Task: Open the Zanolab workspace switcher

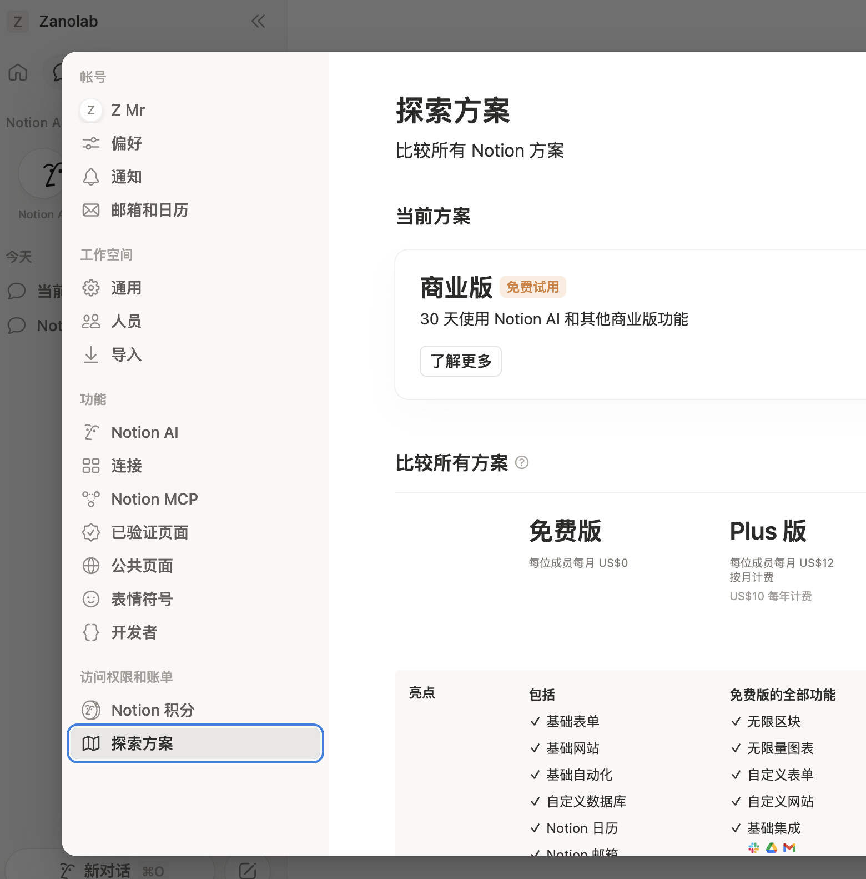Action: (x=68, y=22)
